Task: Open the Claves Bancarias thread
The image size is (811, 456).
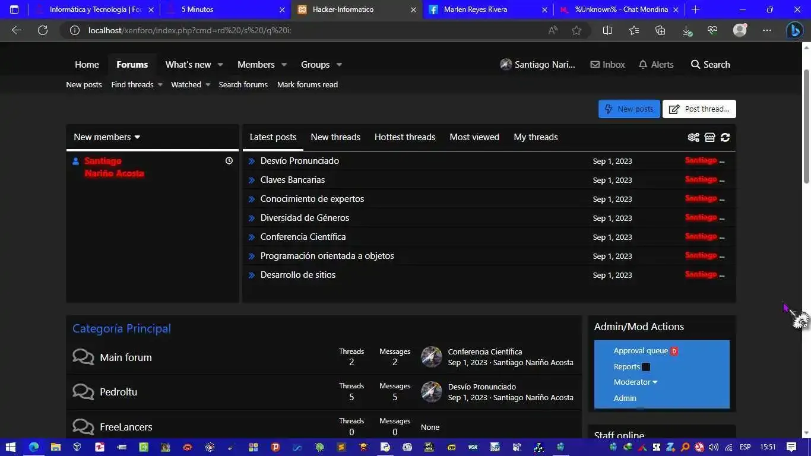Action: pyautogui.click(x=293, y=180)
